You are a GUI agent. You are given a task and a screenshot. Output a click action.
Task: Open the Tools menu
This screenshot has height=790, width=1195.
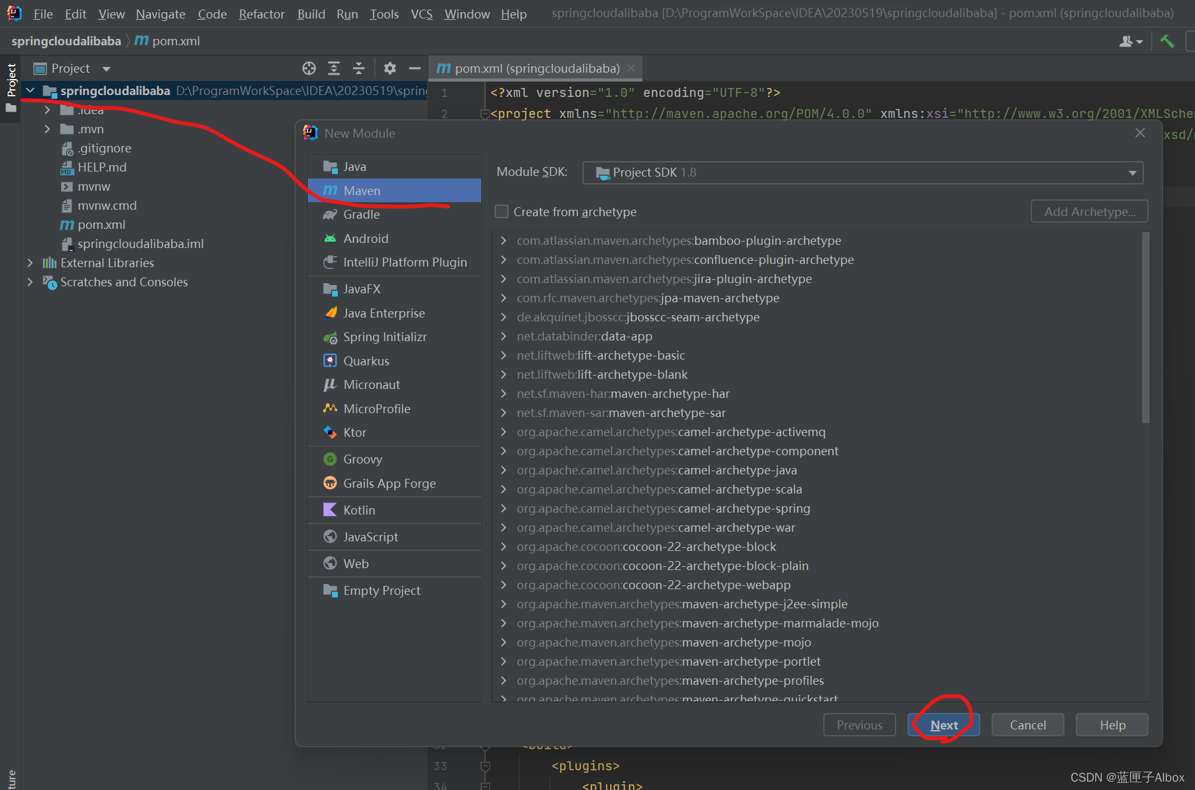(x=384, y=14)
